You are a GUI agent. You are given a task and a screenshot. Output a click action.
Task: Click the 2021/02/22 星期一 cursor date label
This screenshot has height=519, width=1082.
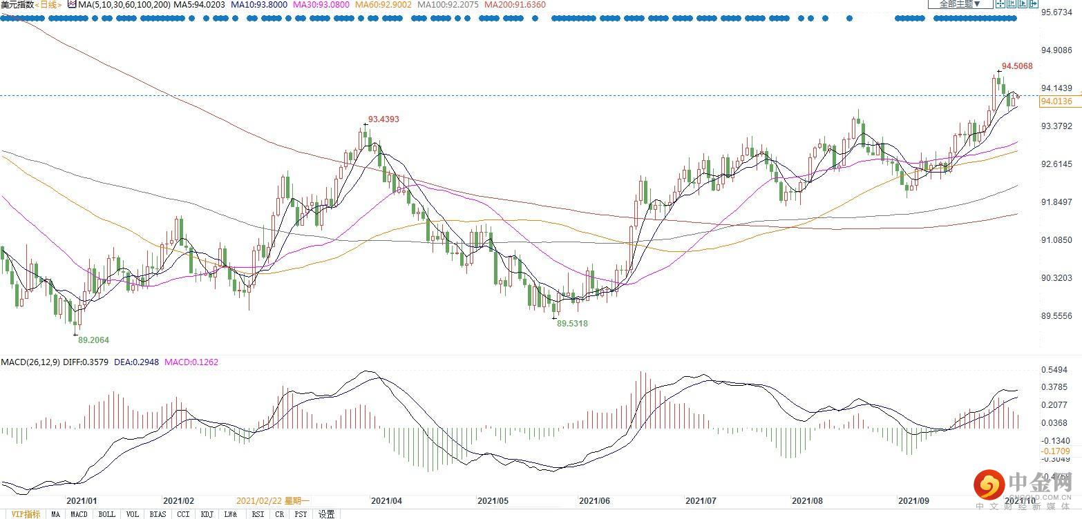pyautogui.click(x=272, y=500)
